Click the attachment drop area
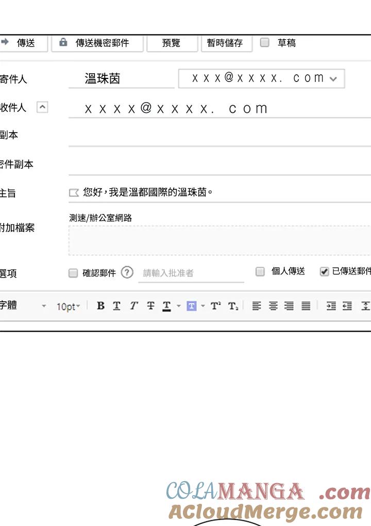The height and width of the screenshot is (526, 371). (220, 240)
